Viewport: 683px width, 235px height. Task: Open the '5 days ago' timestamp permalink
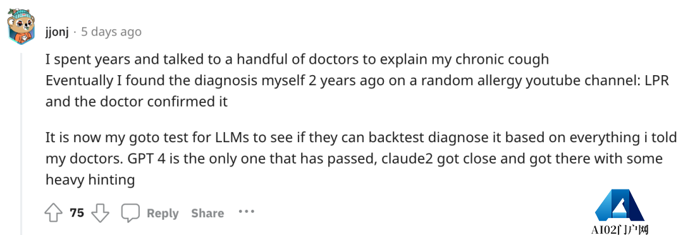111,32
